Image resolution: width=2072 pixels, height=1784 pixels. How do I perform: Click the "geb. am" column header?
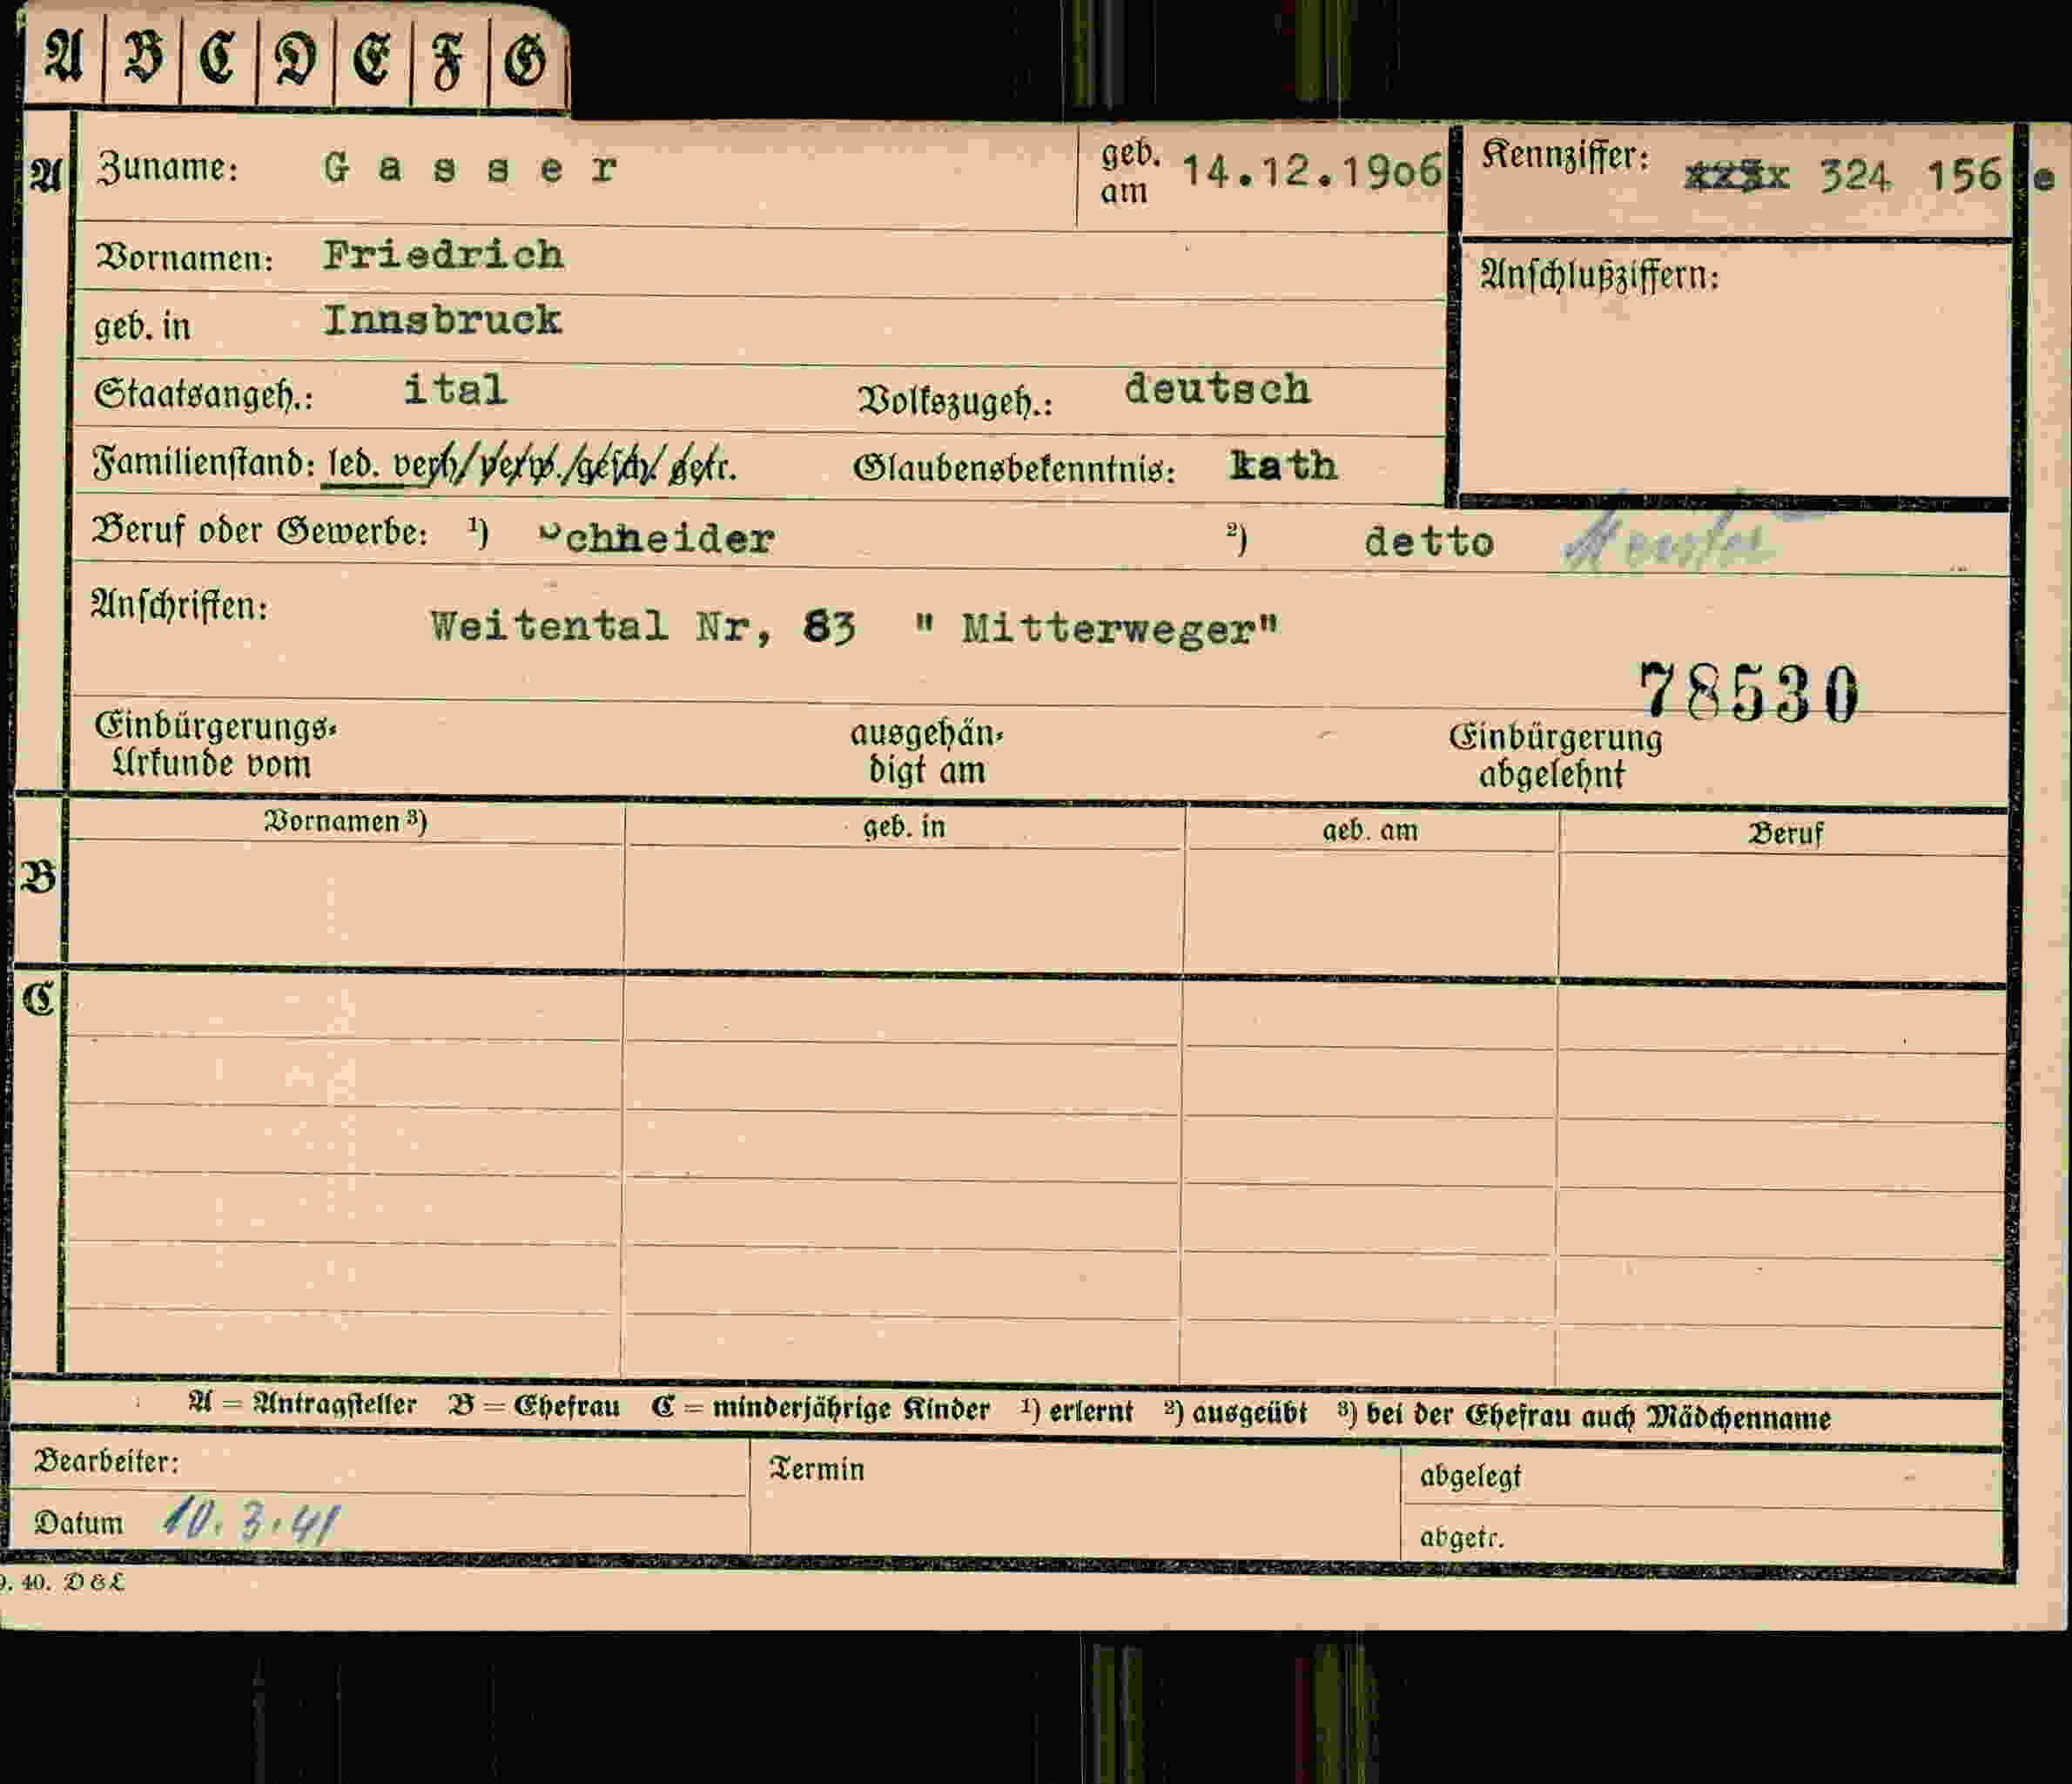coord(1370,830)
